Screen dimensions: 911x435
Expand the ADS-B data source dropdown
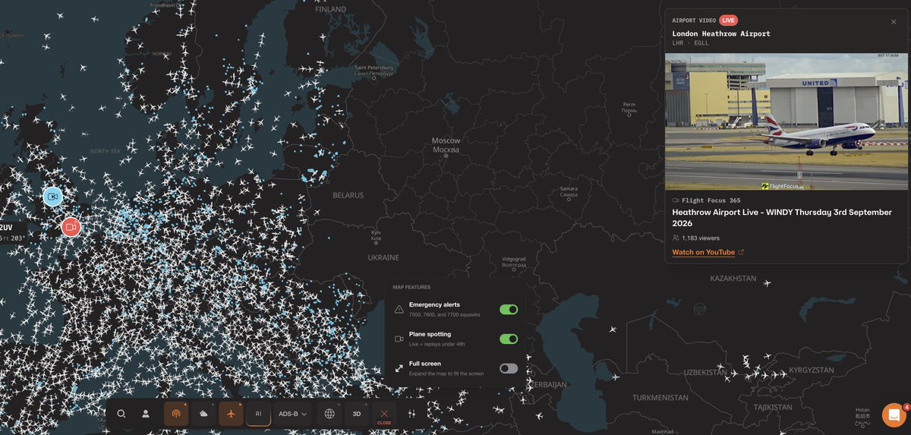click(x=292, y=414)
